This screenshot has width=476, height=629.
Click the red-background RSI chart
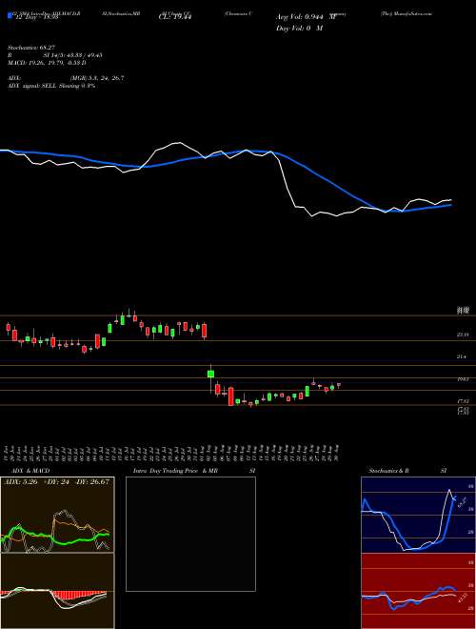(x=418, y=591)
